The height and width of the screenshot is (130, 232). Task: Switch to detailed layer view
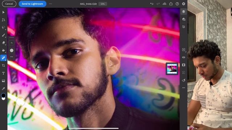tap(184, 19)
